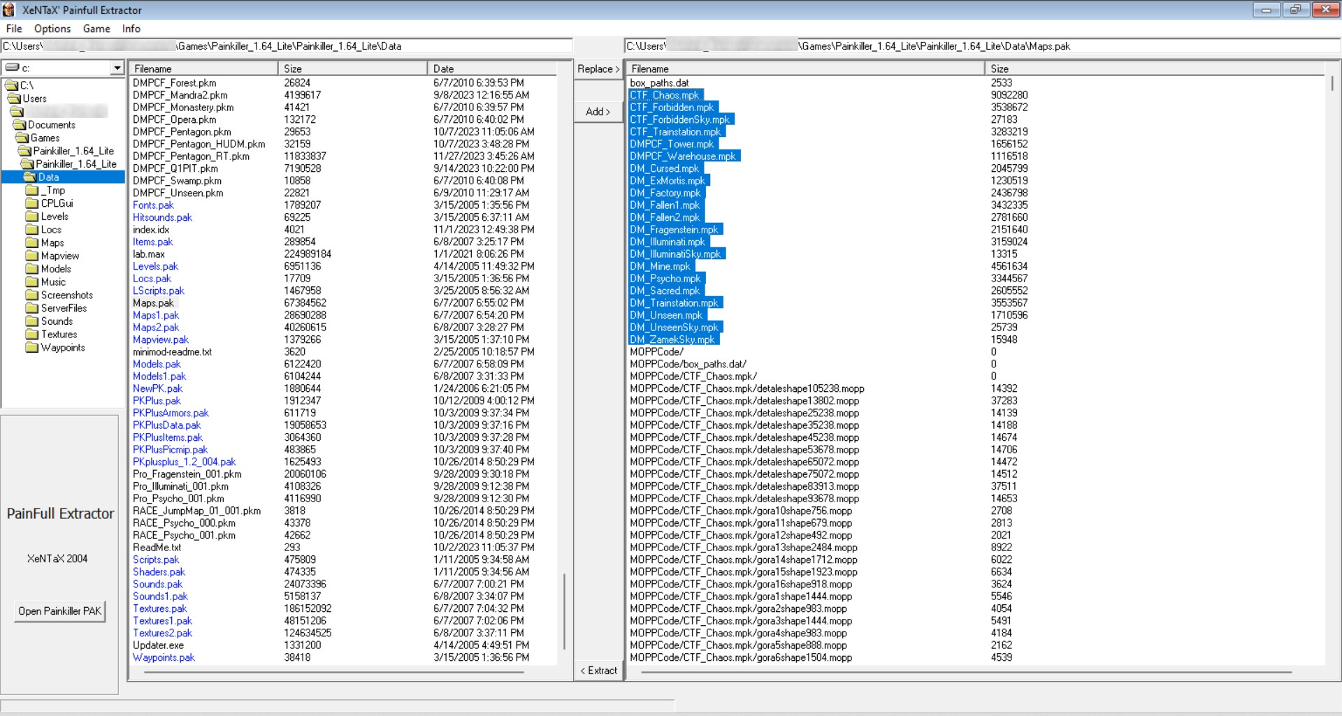Image resolution: width=1342 pixels, height=716 pixels.
Task: Select lab.max in the file list
Action: [149, 254]
